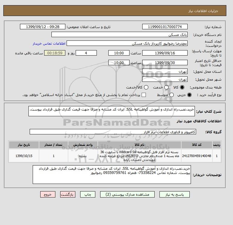233x225 pixels.
Task: Click the delivery province field تهران
Action: coord(165,72)
